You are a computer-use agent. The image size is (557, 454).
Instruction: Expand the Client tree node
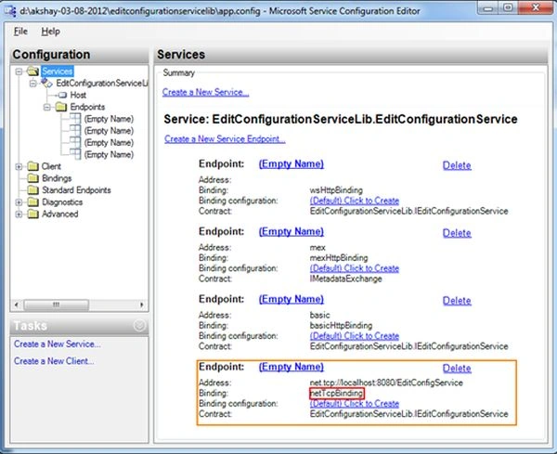pos(19,166)
